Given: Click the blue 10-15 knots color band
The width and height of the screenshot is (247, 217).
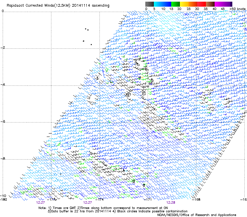Looking at the screenshot, I should (x=167, y=4).
